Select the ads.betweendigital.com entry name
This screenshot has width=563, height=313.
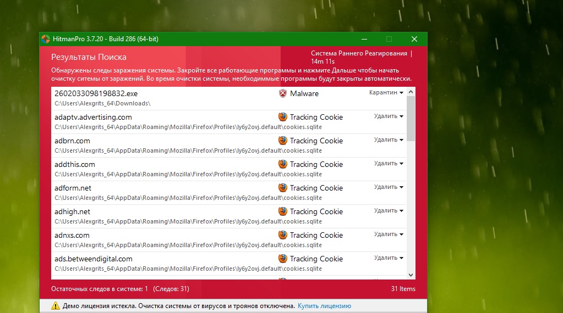(x=94, y=259)
